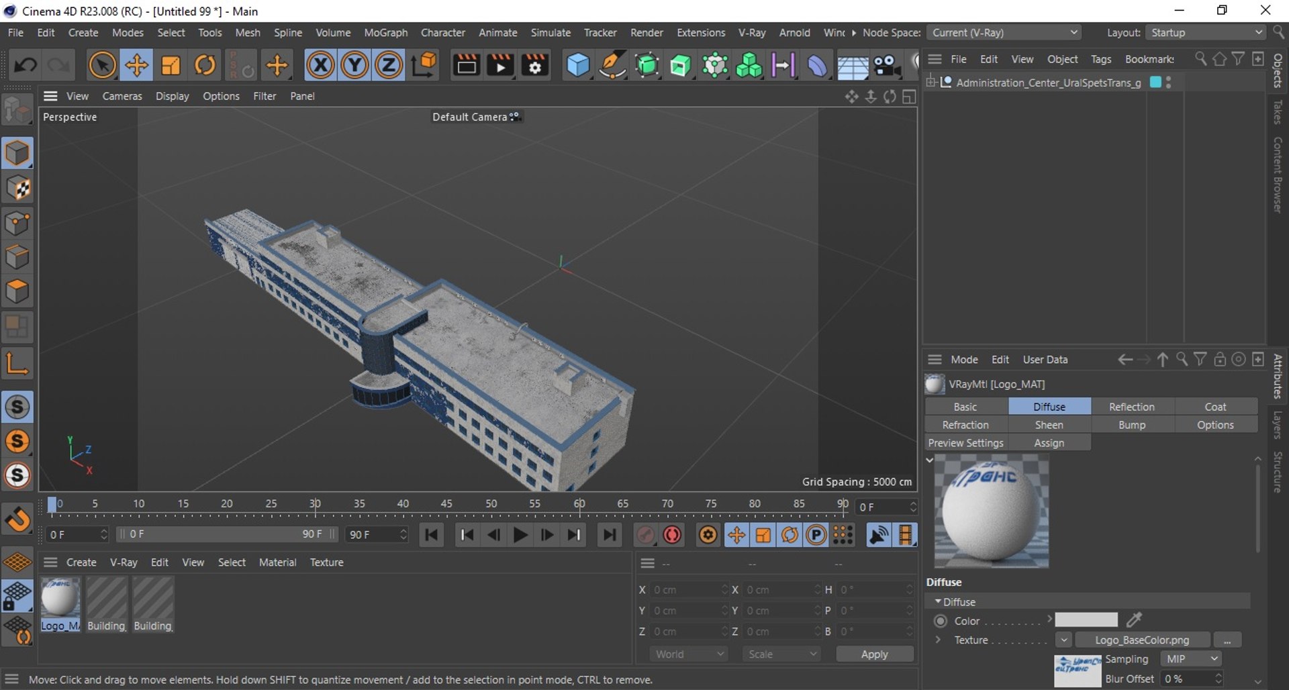Open Edit Render Settings icon
The height and width of the screenshot is (690, 1289).
click(535, 65)
